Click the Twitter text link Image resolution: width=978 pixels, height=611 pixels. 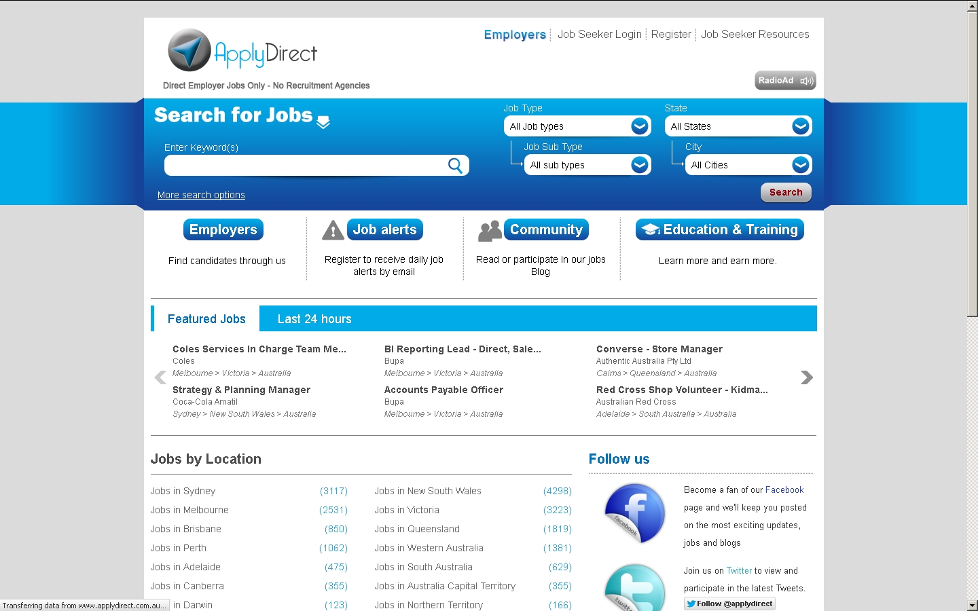tap(739, 571)
